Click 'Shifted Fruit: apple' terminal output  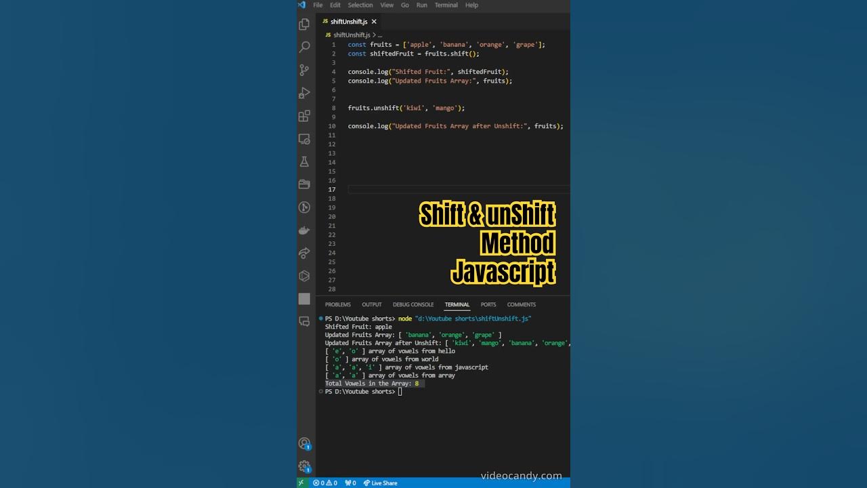(358, 327)
